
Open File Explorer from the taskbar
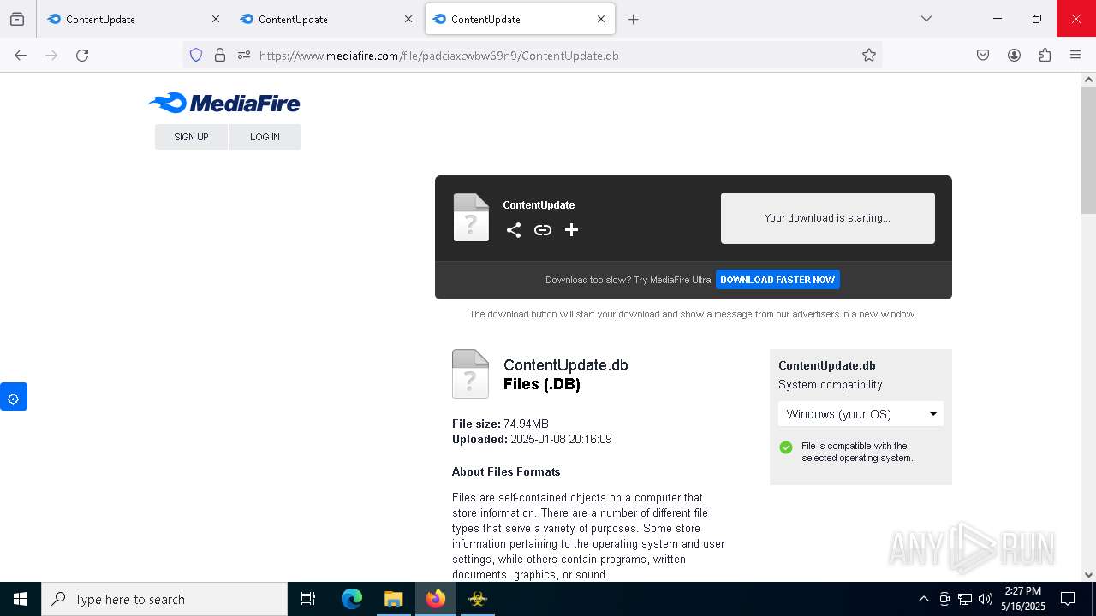[x=393, y=599]
